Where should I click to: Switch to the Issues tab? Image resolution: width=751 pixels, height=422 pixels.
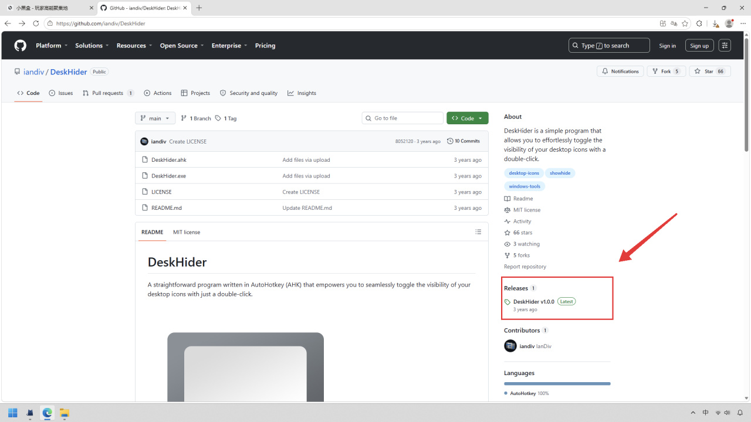61,93
